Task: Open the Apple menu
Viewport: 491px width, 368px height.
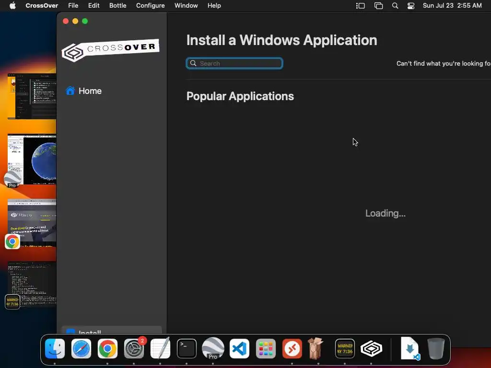Action: coord(12,5)
